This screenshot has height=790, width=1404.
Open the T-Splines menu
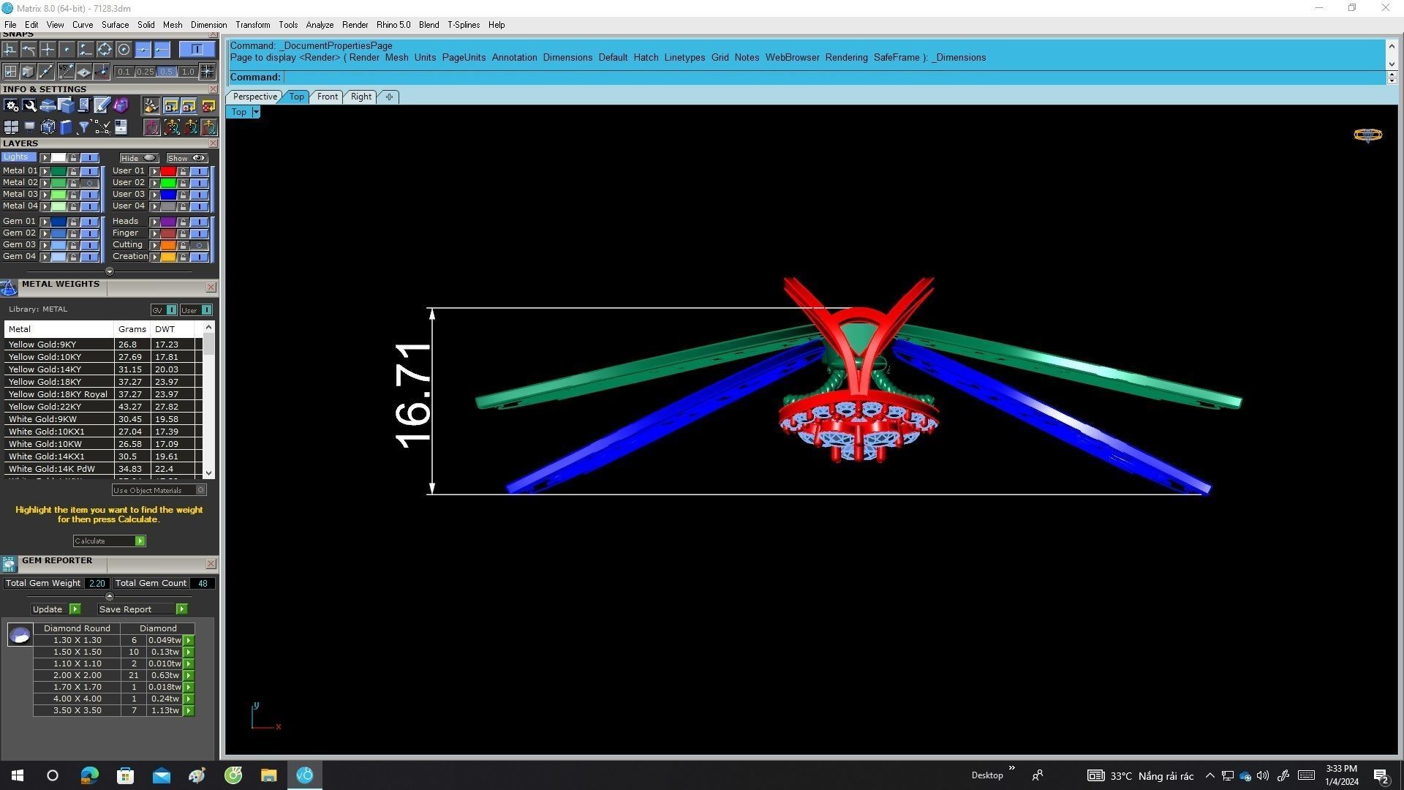[x=463, y=25]
